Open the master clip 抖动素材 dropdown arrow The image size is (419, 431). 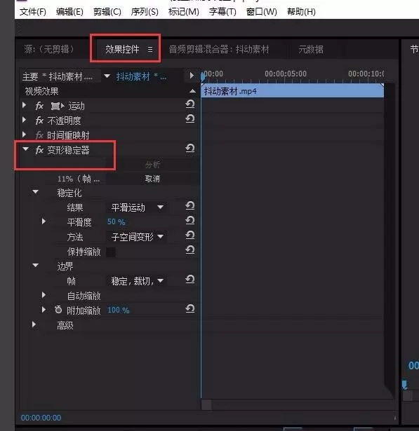(107, 76)
